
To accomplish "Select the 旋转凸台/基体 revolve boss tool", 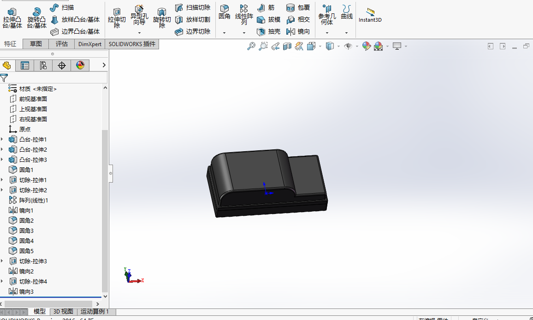I will pyautogui.click(x=37, y=18).
